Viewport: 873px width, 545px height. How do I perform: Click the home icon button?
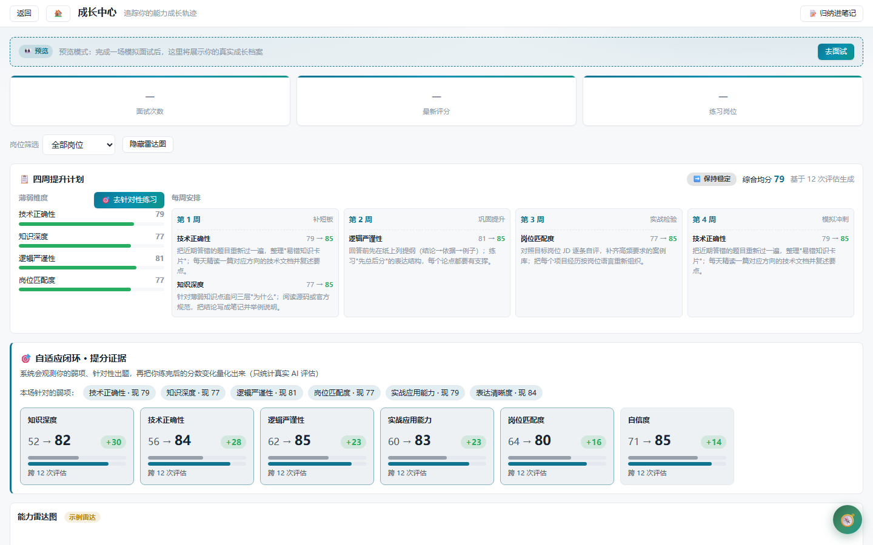(x=58, y=13)
